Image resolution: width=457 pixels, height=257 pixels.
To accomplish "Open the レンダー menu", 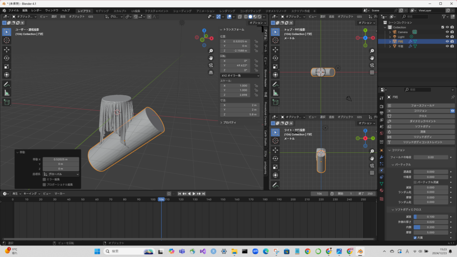I will (36, 10).
